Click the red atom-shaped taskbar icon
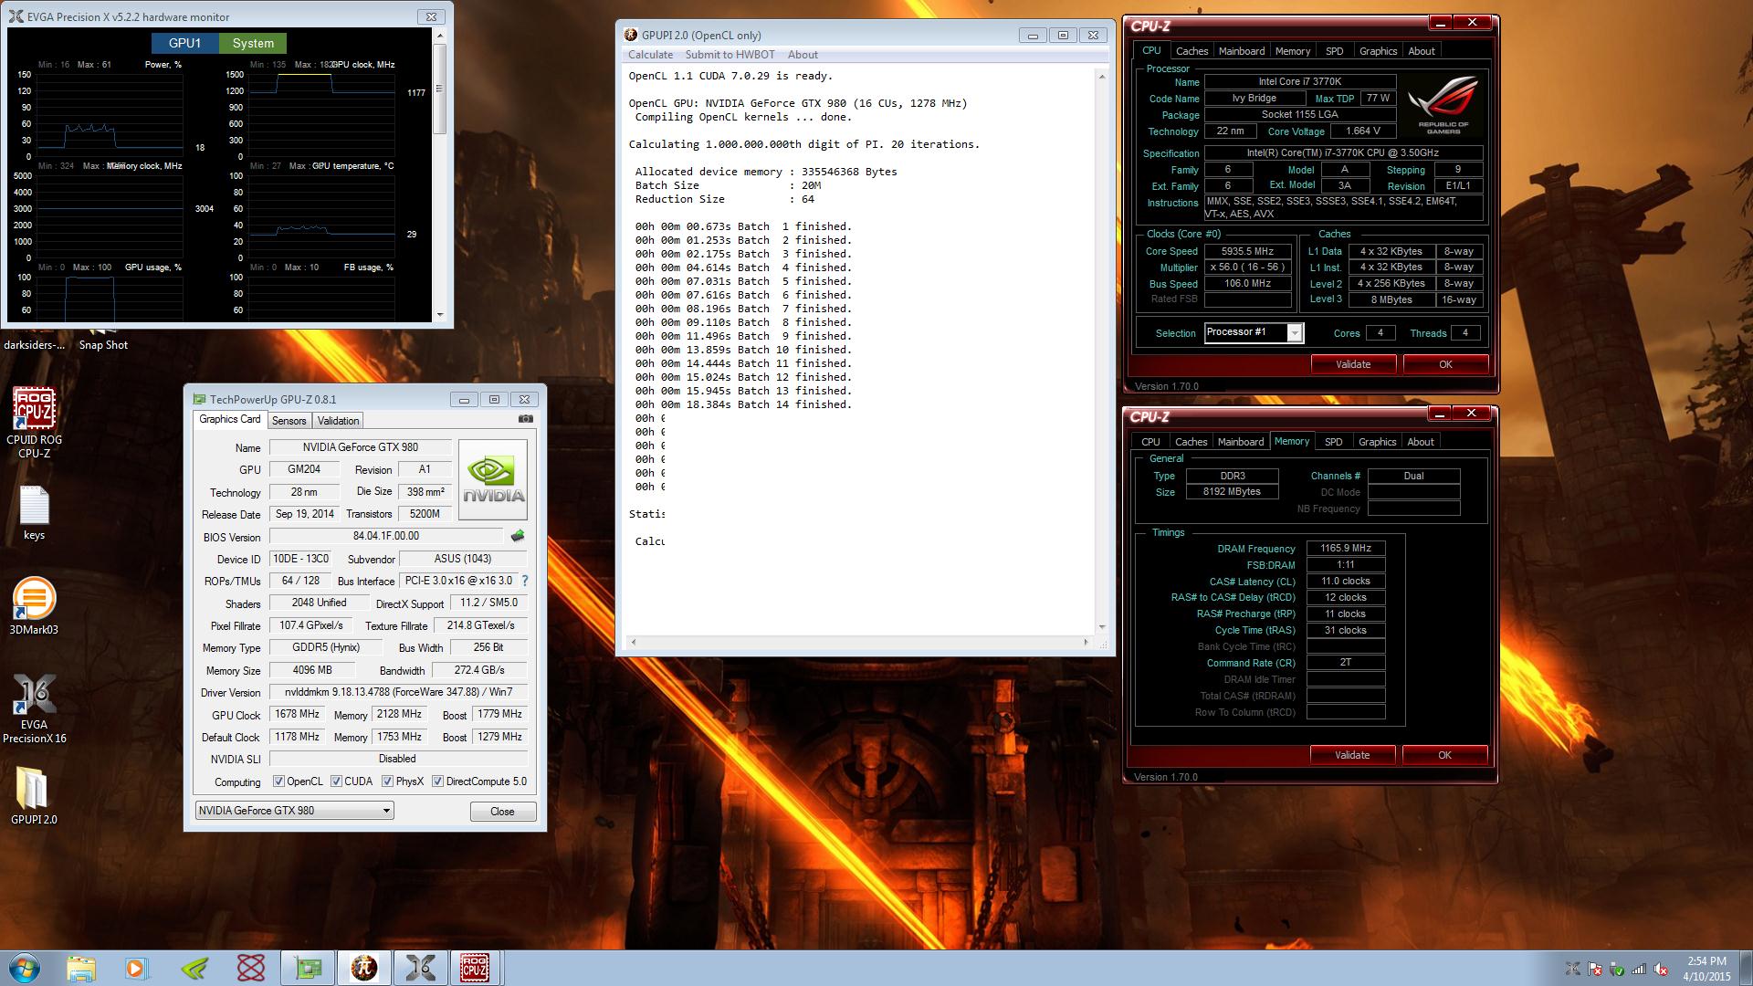 [x=250, y=968]
